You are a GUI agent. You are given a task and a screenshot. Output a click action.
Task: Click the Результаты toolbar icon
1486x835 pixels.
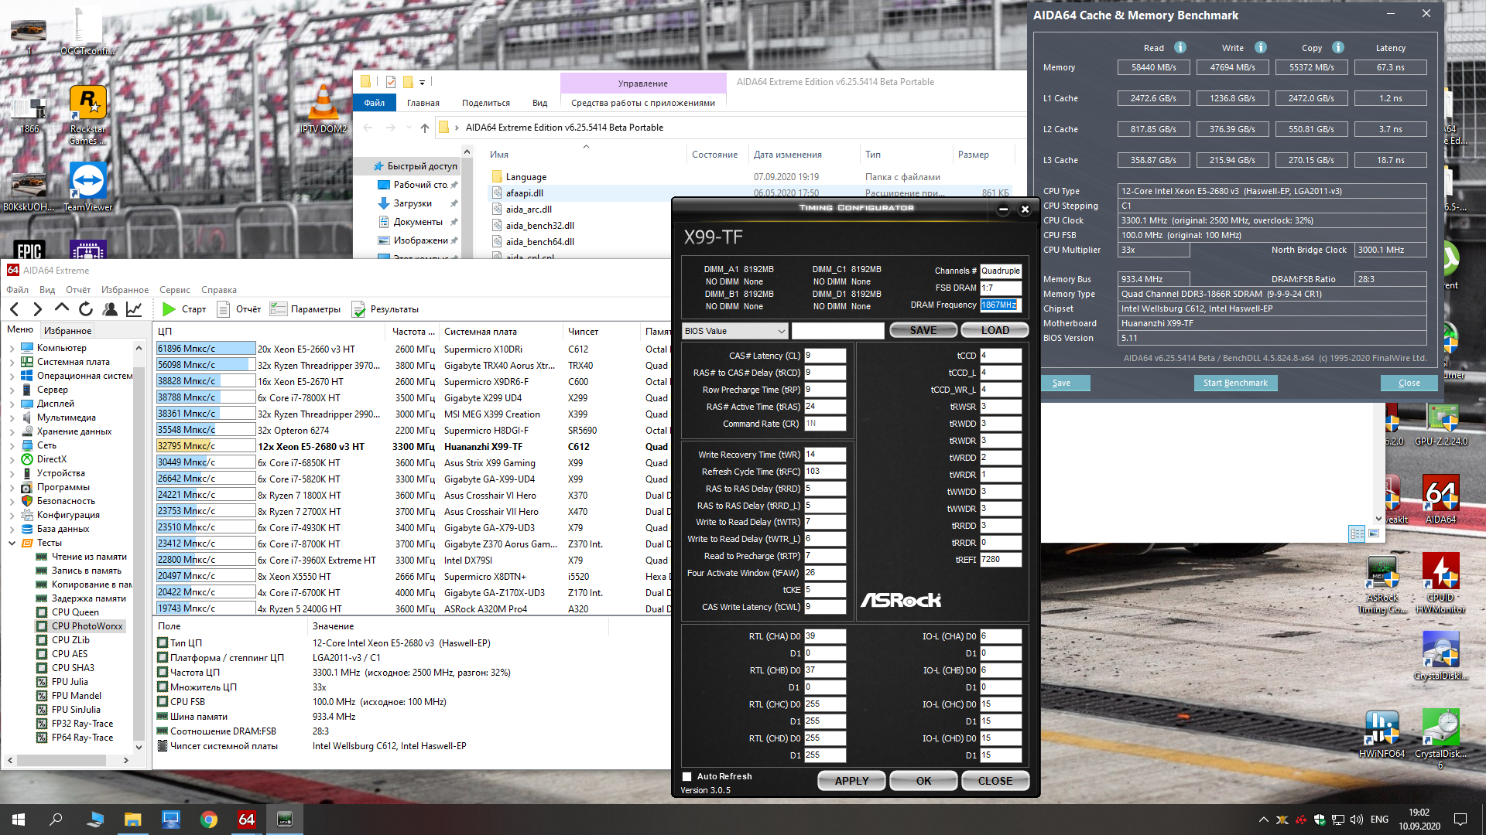pos(358,309)
